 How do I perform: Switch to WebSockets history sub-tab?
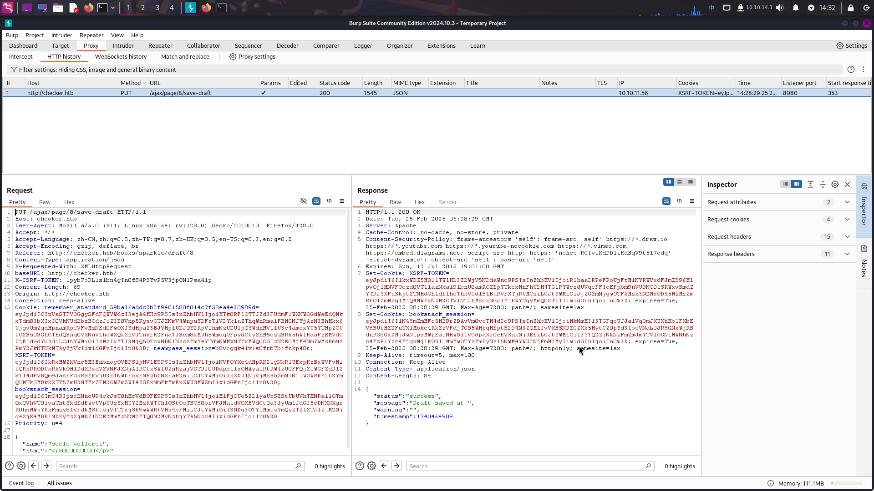[121, 57]
